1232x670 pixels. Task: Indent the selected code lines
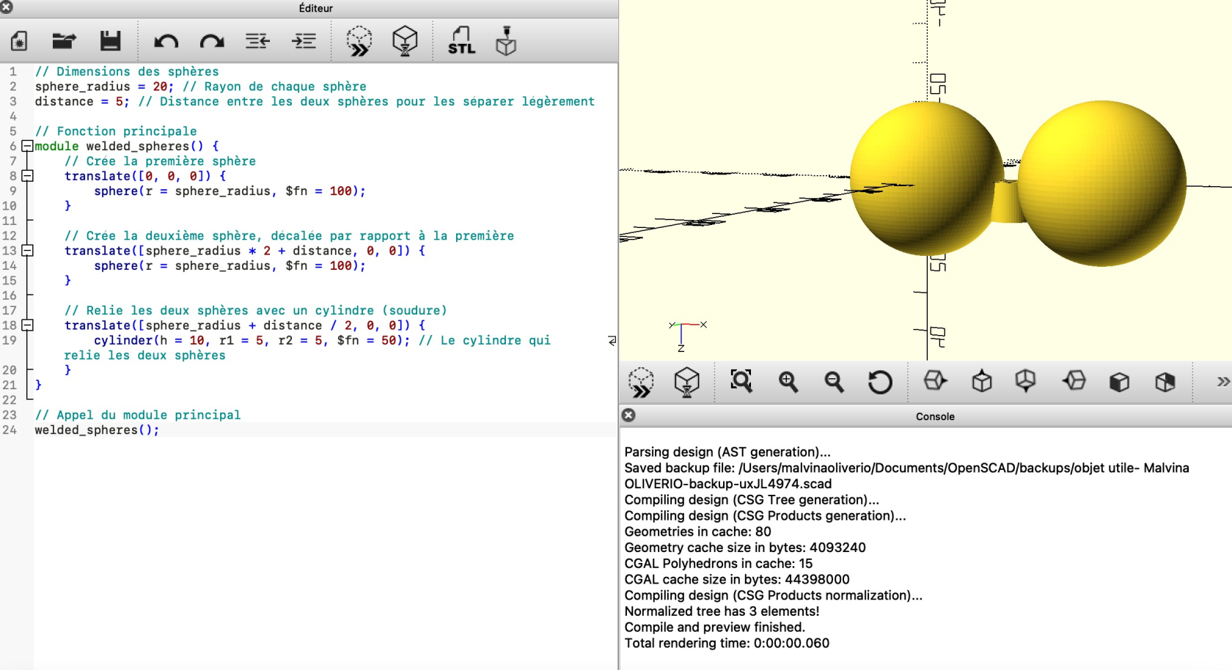pos(304,41)
